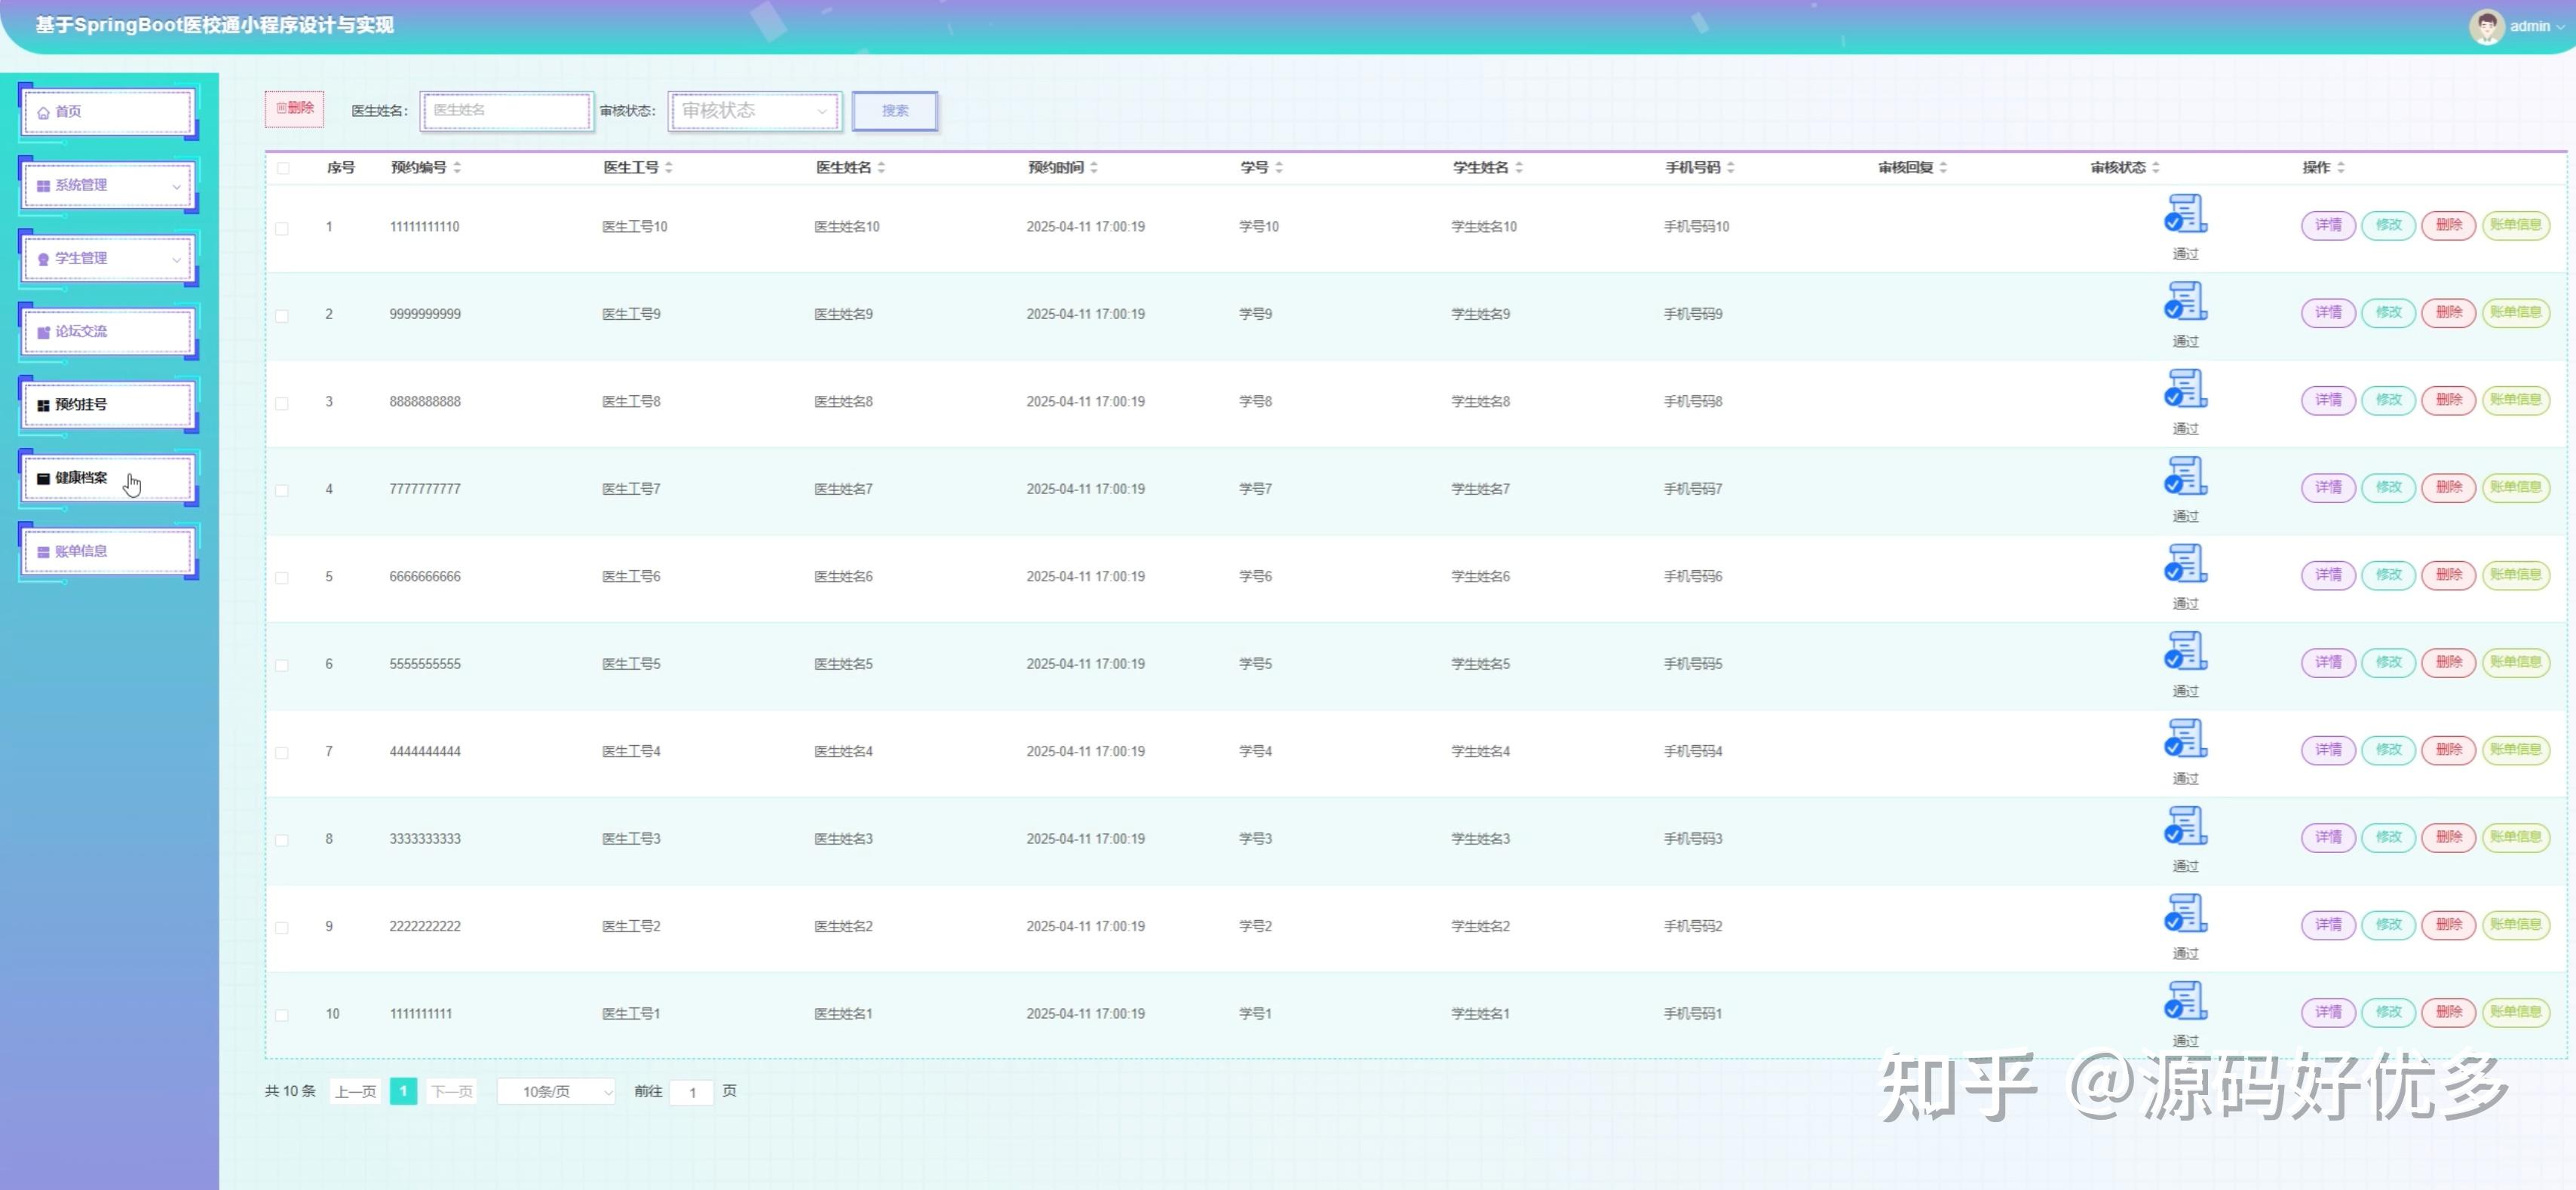This screenshot has height=1190, width=2576.
Task: Click inside the 医生姓名 input field
Action: click(x=506, y=110)
